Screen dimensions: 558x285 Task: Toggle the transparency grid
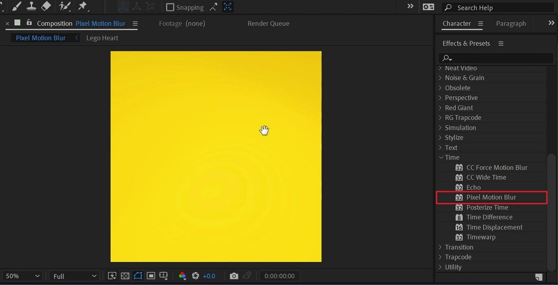[125, 276]
